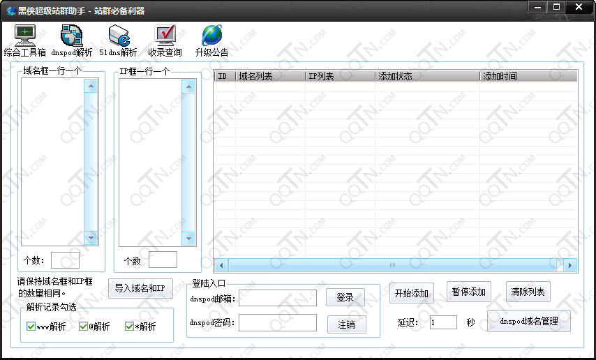The width and height of the screenshot is (596, 360).
Task: Open the 升级公告 globe icon
Action: pyautogui.click(x=211, y=36)
